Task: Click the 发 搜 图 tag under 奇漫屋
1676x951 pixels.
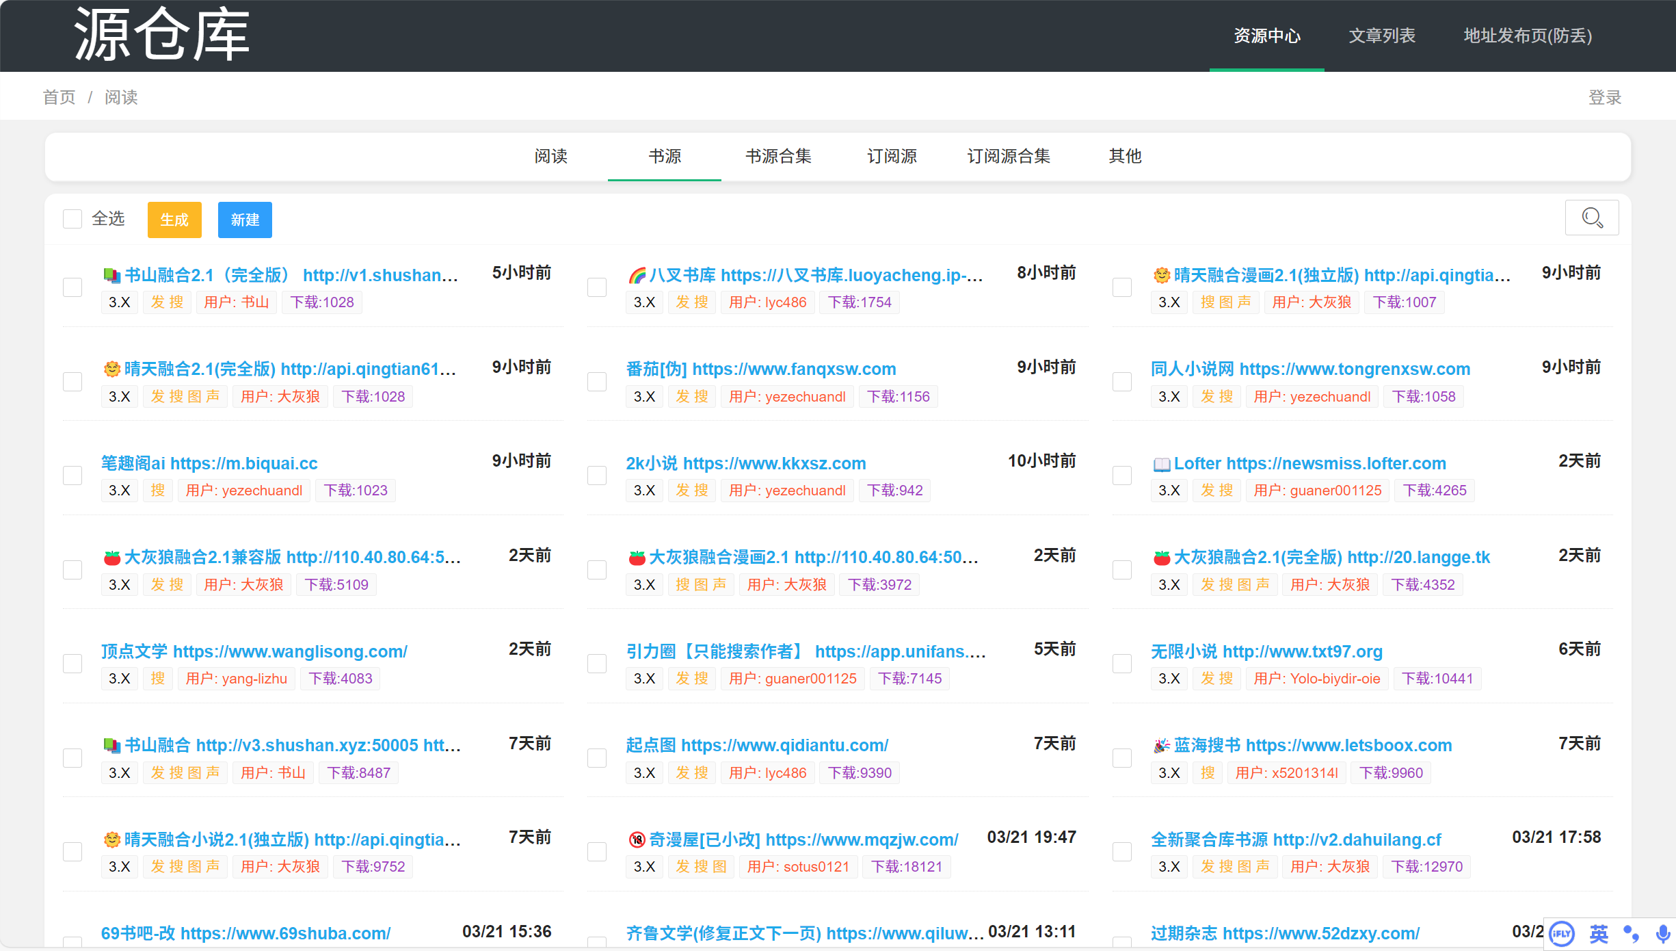Action: (x=701, y=867)
